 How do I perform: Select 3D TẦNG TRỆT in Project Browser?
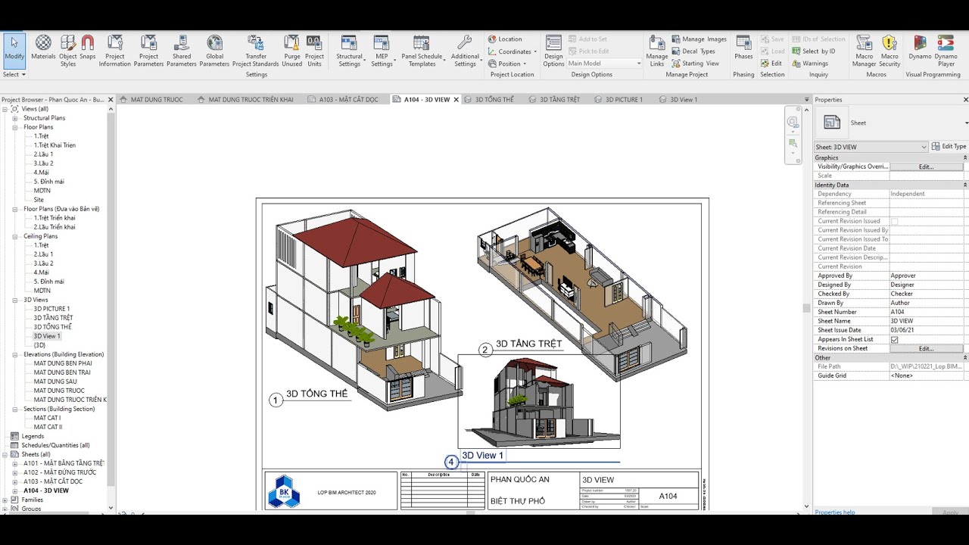click(x=53, y=318)
